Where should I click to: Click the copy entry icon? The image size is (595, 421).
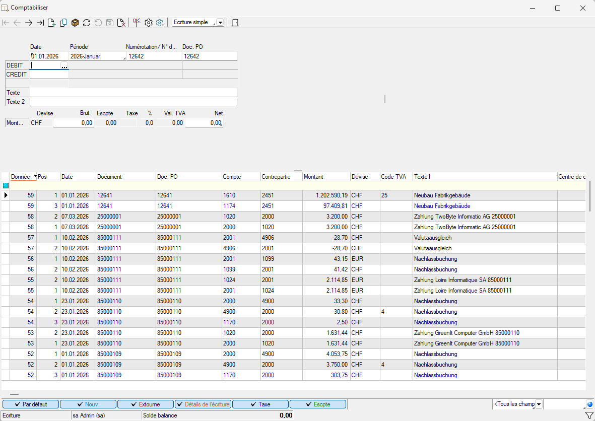(x=63, y=23)
